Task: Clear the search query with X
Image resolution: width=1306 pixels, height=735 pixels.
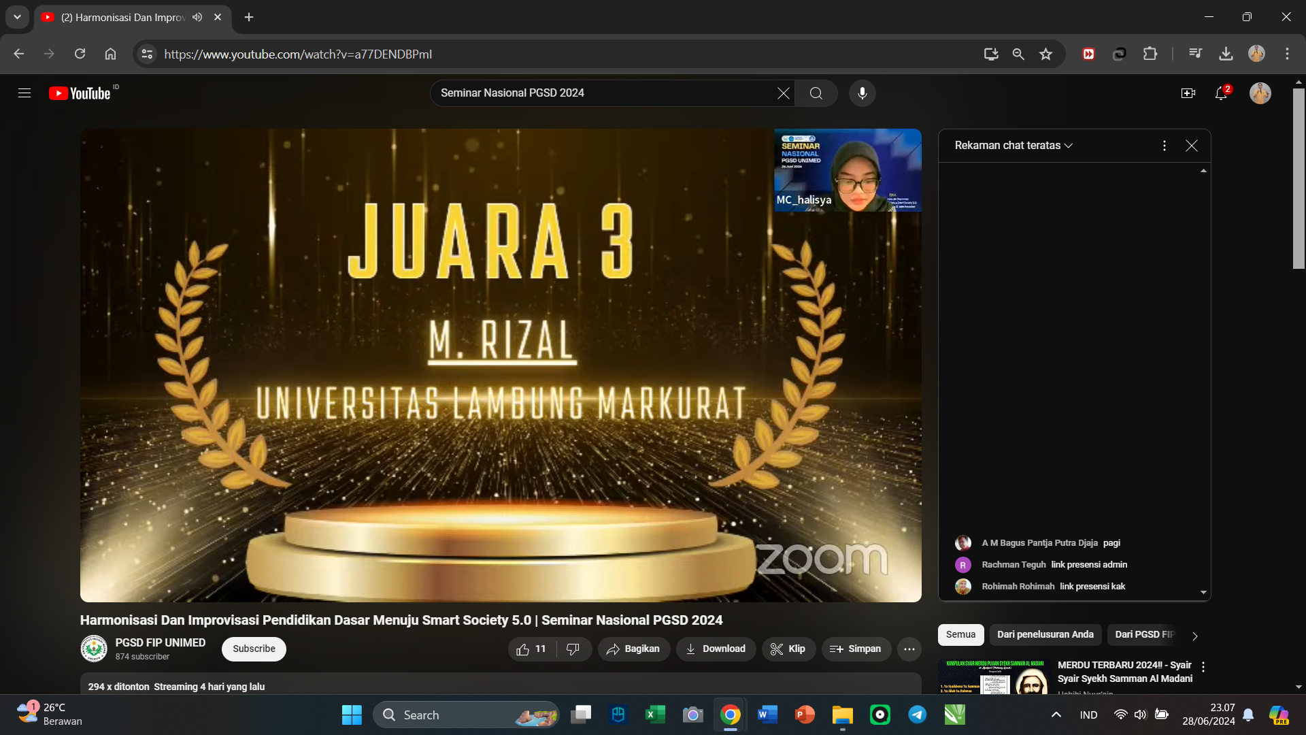Action: 784,93
